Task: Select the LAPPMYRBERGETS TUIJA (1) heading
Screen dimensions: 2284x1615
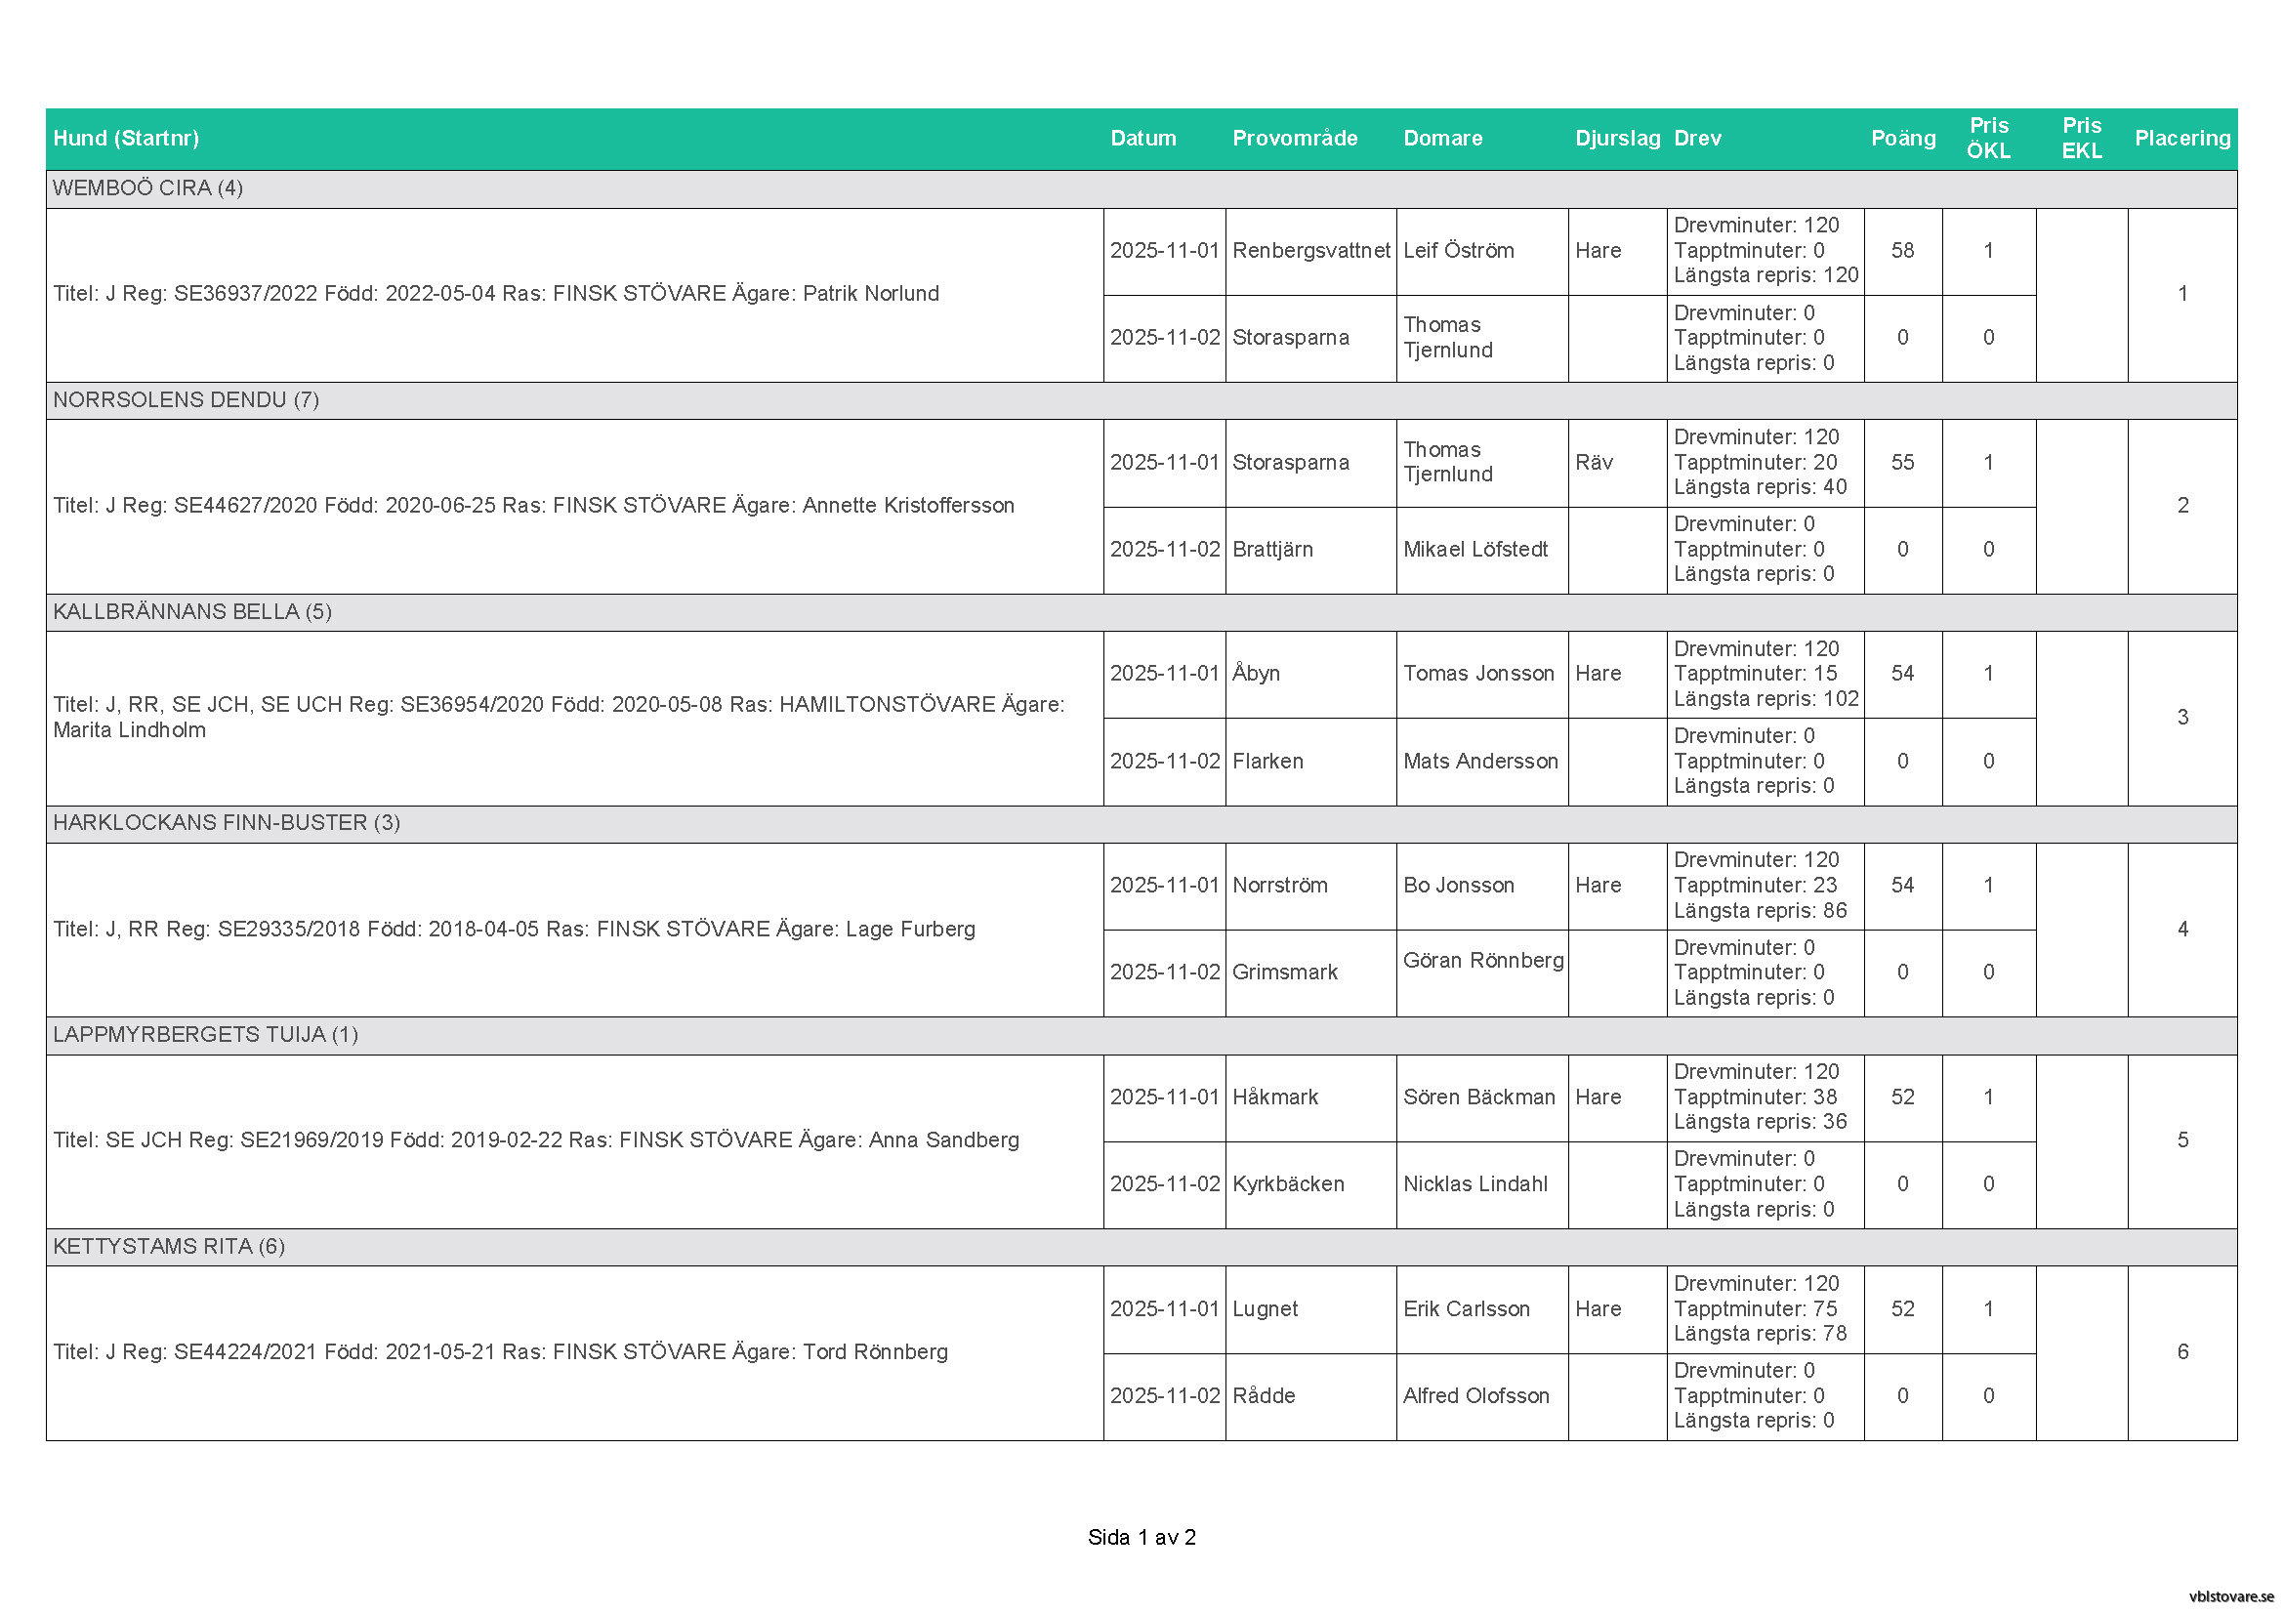Action: point(205,1034)
